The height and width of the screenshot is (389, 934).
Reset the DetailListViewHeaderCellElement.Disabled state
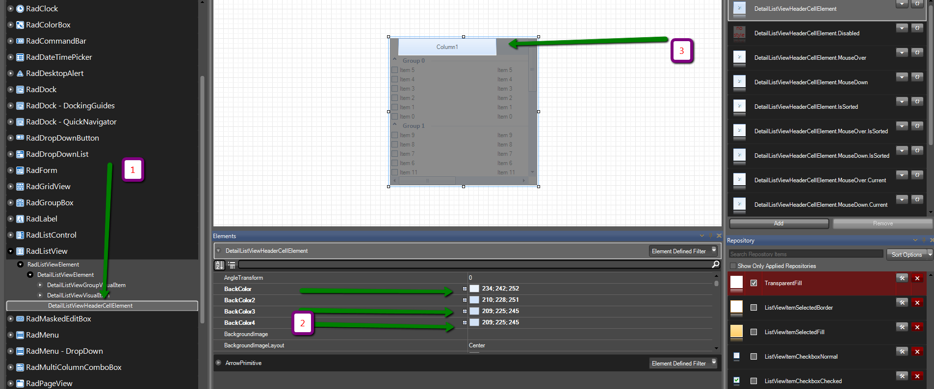[x=917, y=28]
